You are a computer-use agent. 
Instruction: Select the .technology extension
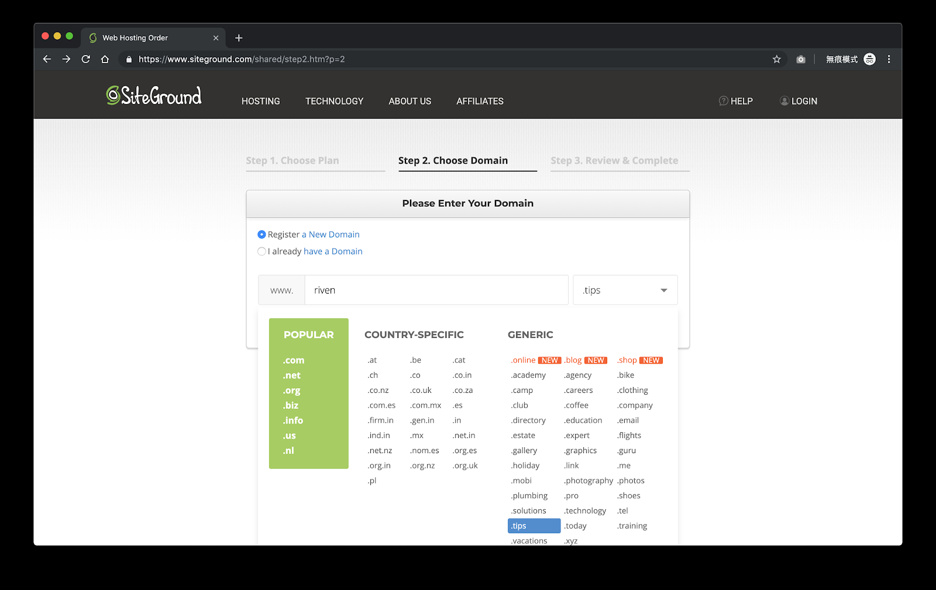(585, 510)
